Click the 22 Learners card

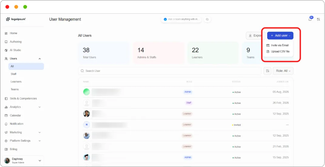point(213,53)
